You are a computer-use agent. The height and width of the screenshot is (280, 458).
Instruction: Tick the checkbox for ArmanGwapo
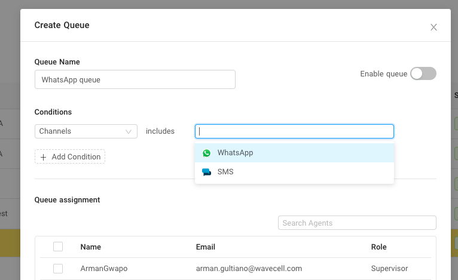tap(58, 269)
